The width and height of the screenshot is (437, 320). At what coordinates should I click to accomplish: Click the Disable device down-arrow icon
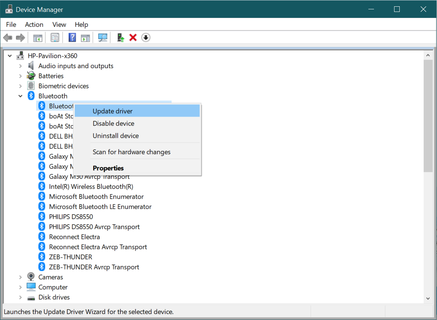pos(146,37)
